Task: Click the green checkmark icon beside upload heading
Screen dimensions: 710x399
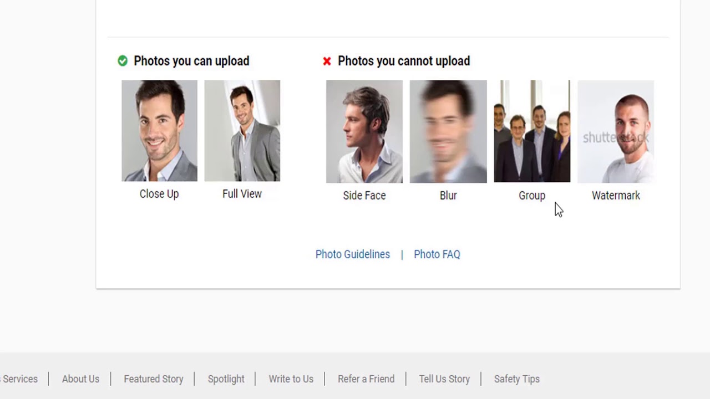Action: 123,61
